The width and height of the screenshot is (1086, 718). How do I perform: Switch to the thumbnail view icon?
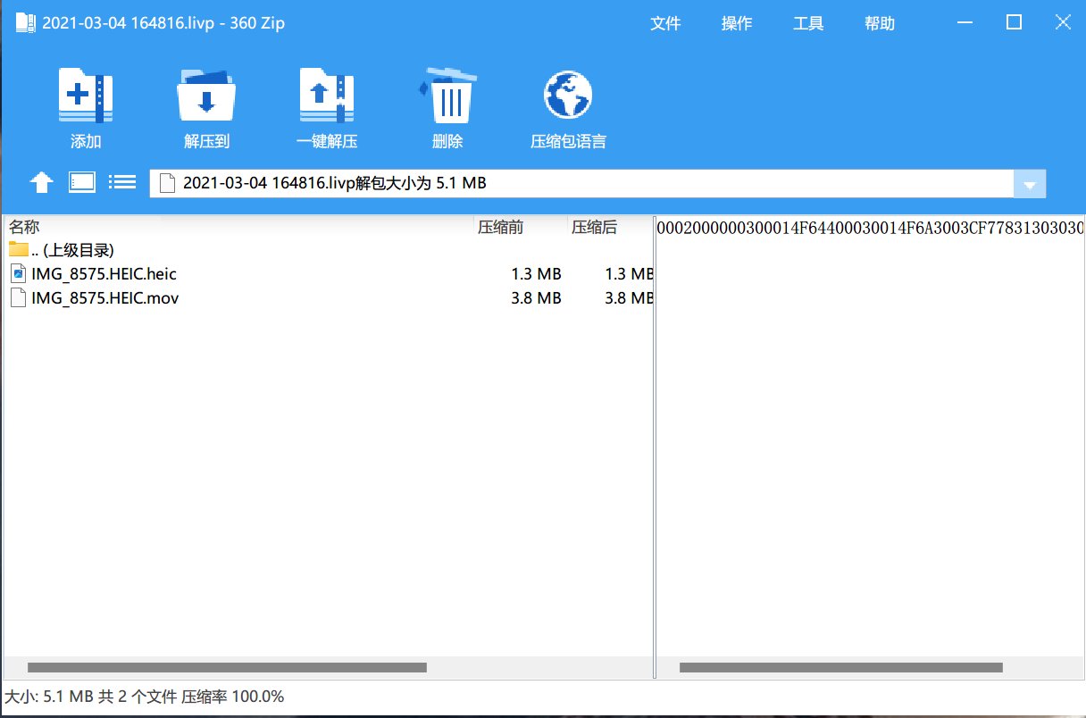click(82, 182)
